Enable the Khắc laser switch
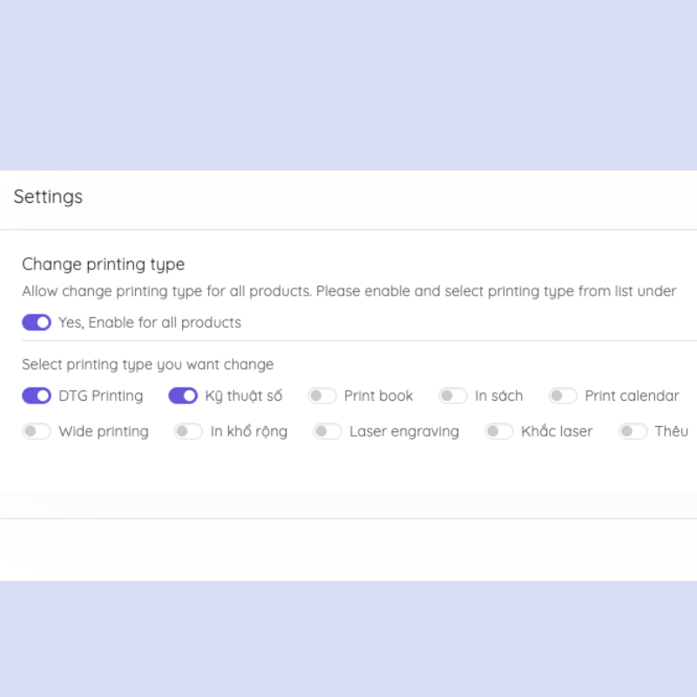This screenshot has width=697, height=697. [x=499, y=431]
